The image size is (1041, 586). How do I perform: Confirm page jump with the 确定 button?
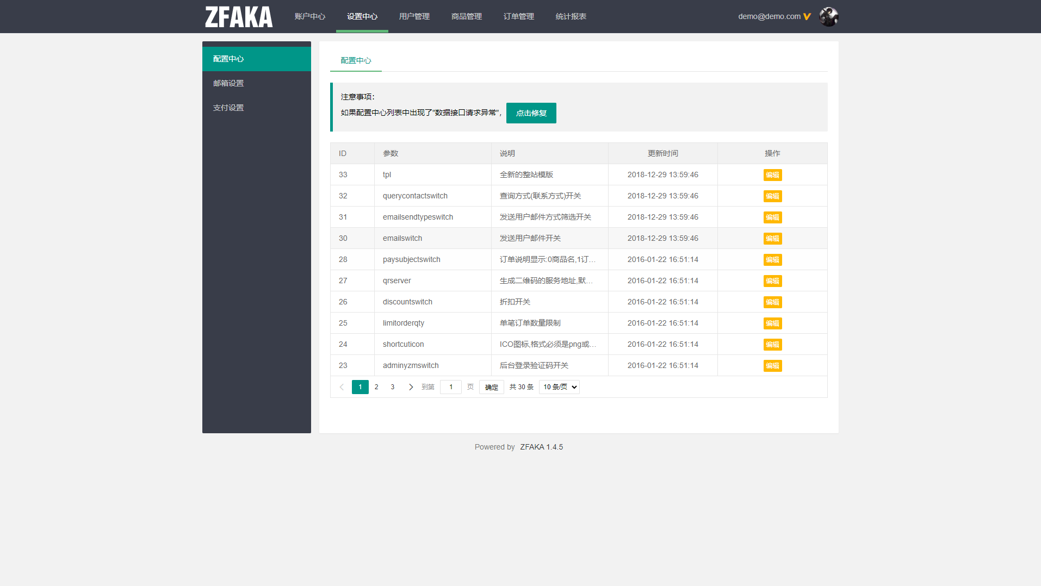pos(491,386)
